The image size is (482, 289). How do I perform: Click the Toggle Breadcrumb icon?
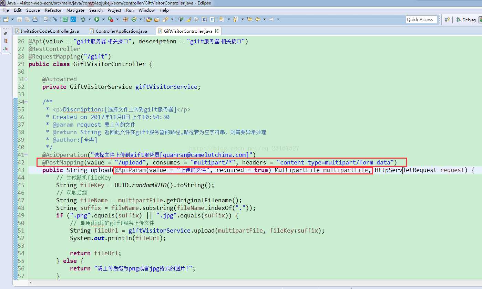(180, 19)
